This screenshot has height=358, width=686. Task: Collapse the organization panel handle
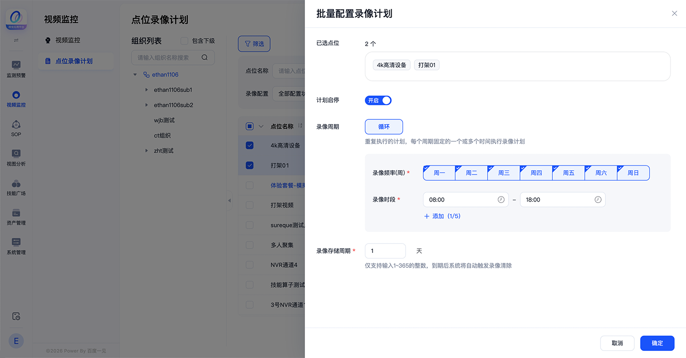coord(229,201)
